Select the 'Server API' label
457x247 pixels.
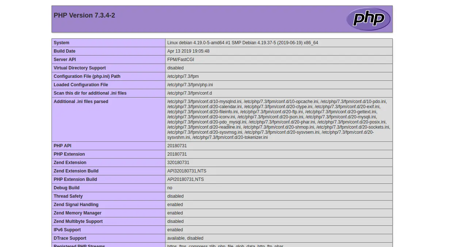pos(65,60)
